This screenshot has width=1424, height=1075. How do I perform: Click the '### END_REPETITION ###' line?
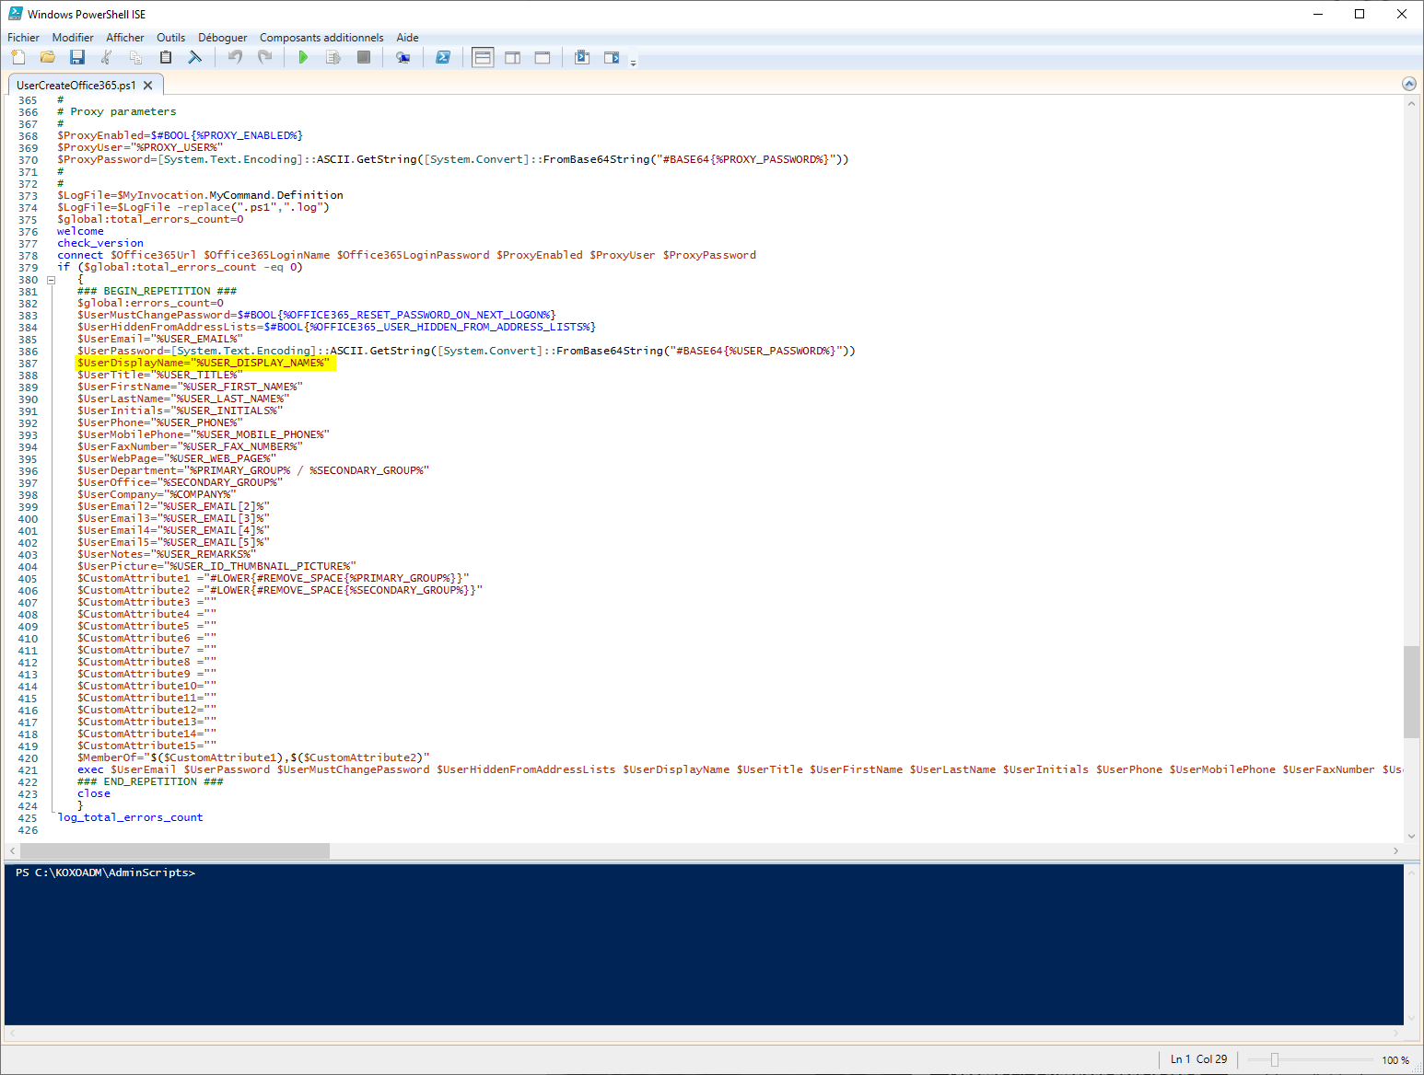point(150,781)
